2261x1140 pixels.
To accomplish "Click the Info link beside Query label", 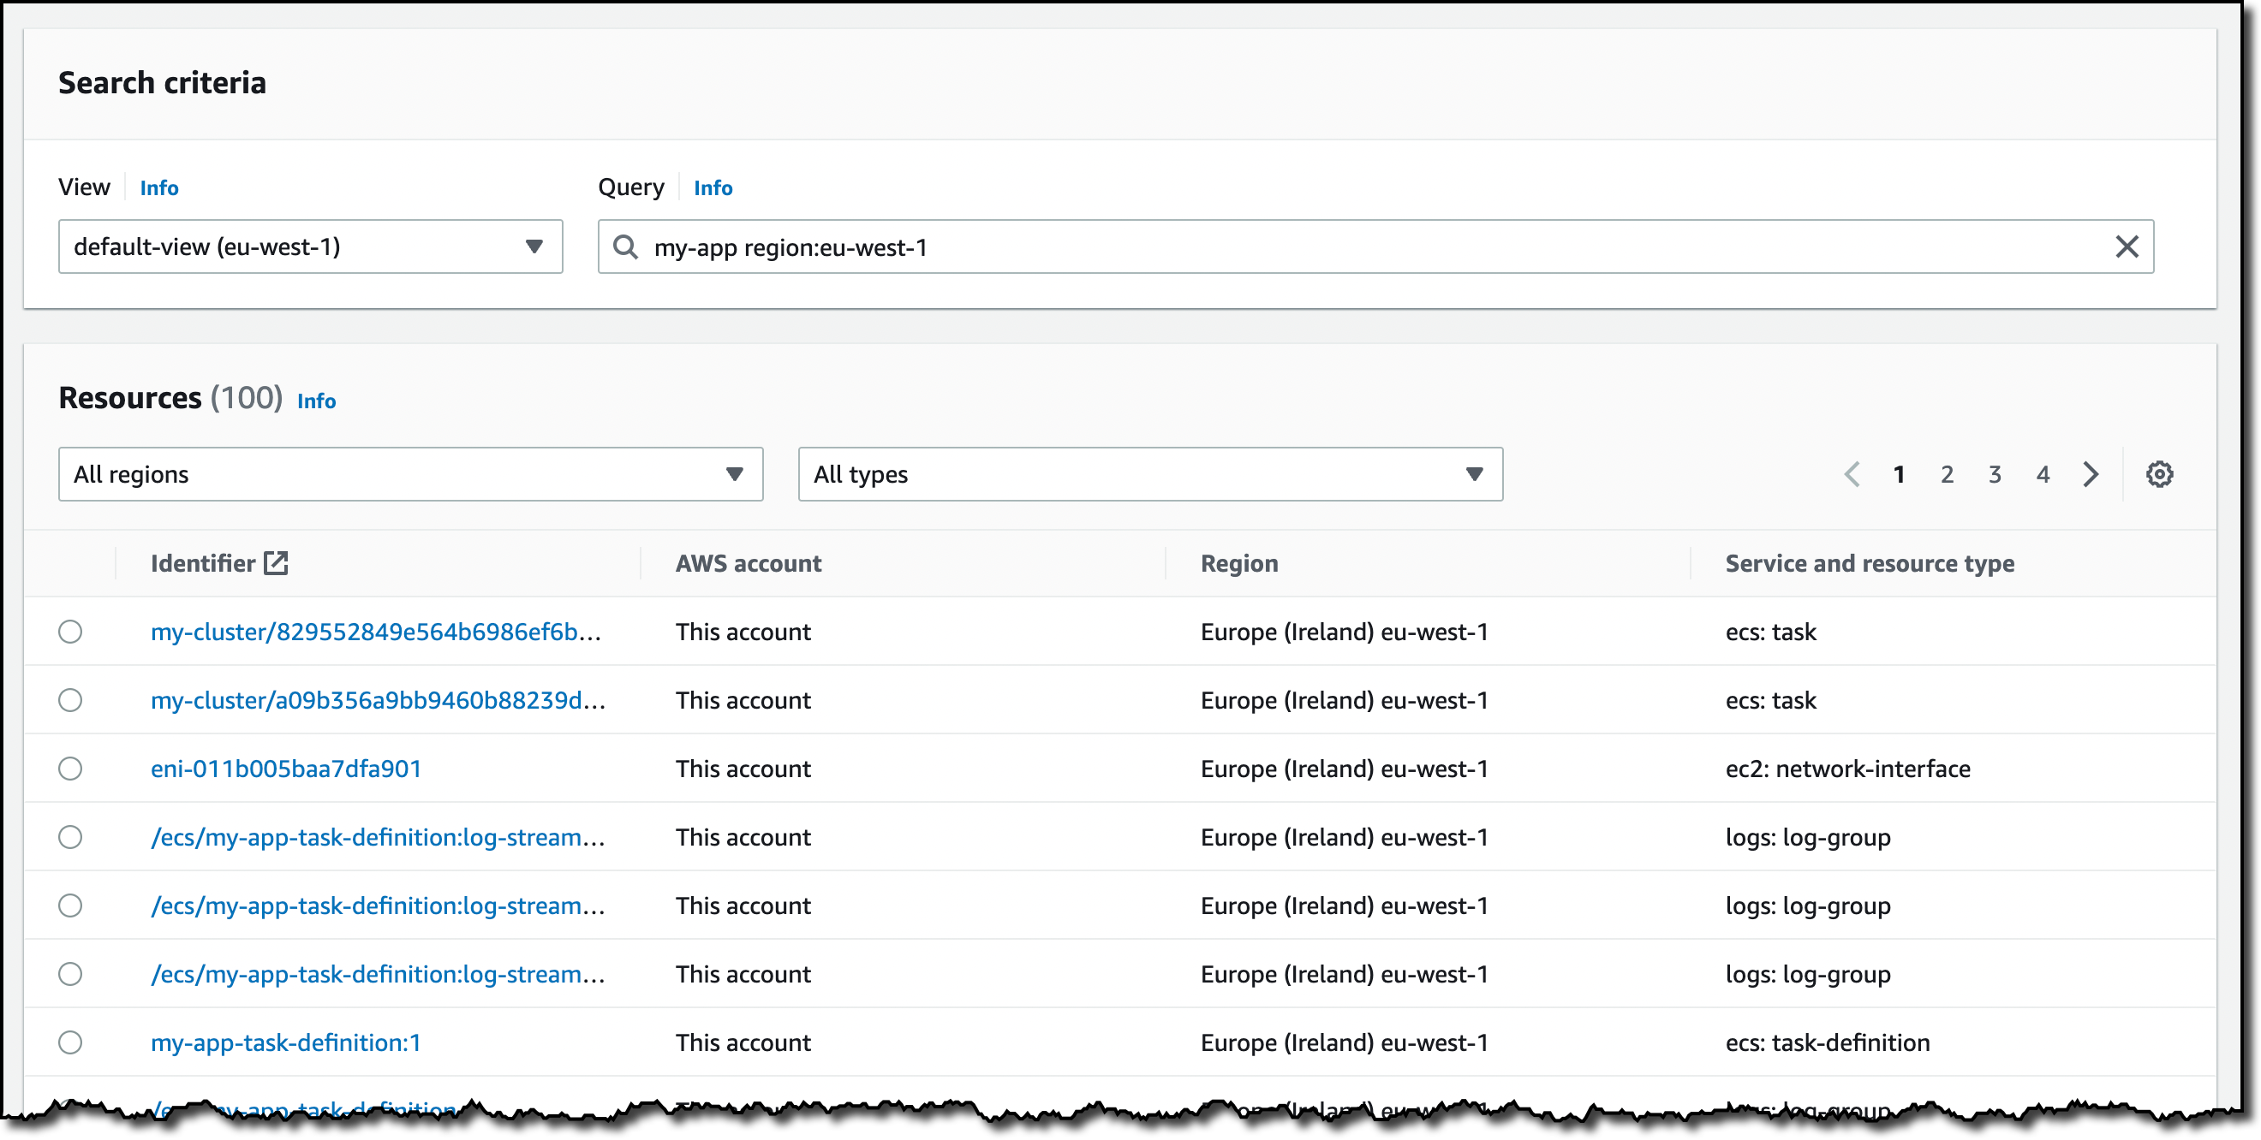I will coord(713,187).
